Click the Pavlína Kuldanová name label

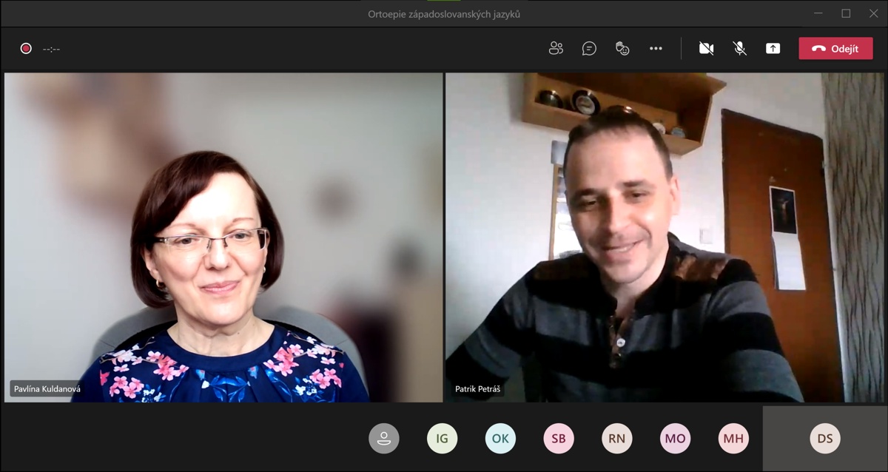47,388
